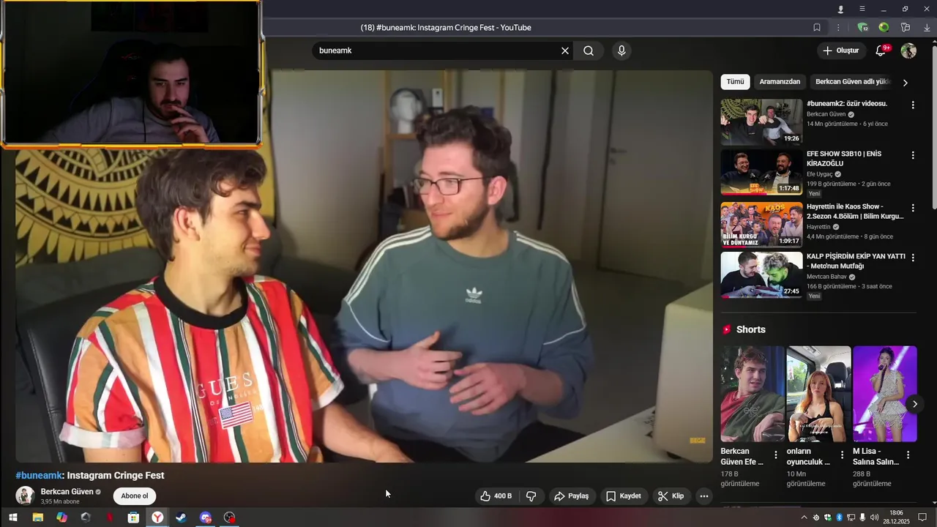
Task: Bookmark the page in address bar
Action: point(817,28)
